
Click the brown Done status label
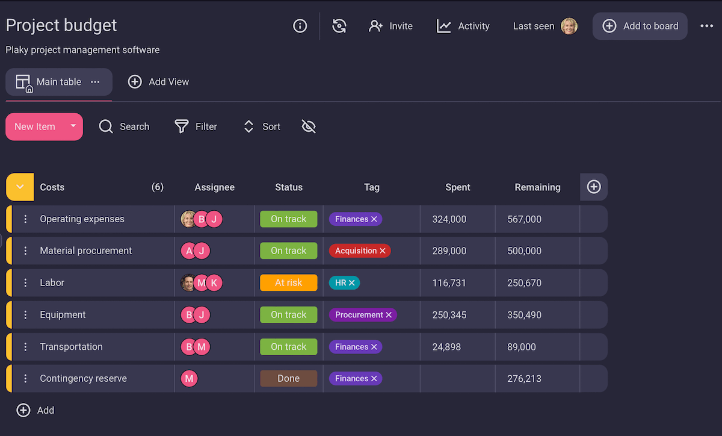[288, 379]
